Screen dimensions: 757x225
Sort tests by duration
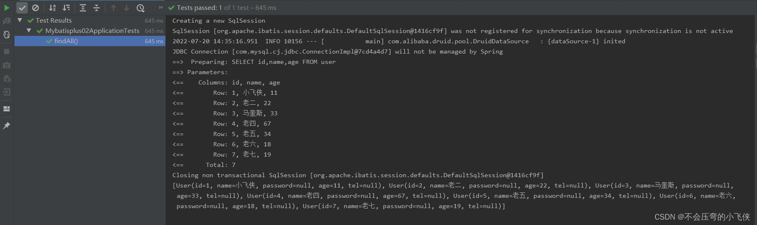pyautogui.click(x=66, y=7)
